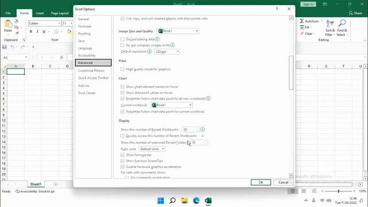Open Default resolution 220 ppi dropdown
Screen dimensions: 368x207
[167, 52]
